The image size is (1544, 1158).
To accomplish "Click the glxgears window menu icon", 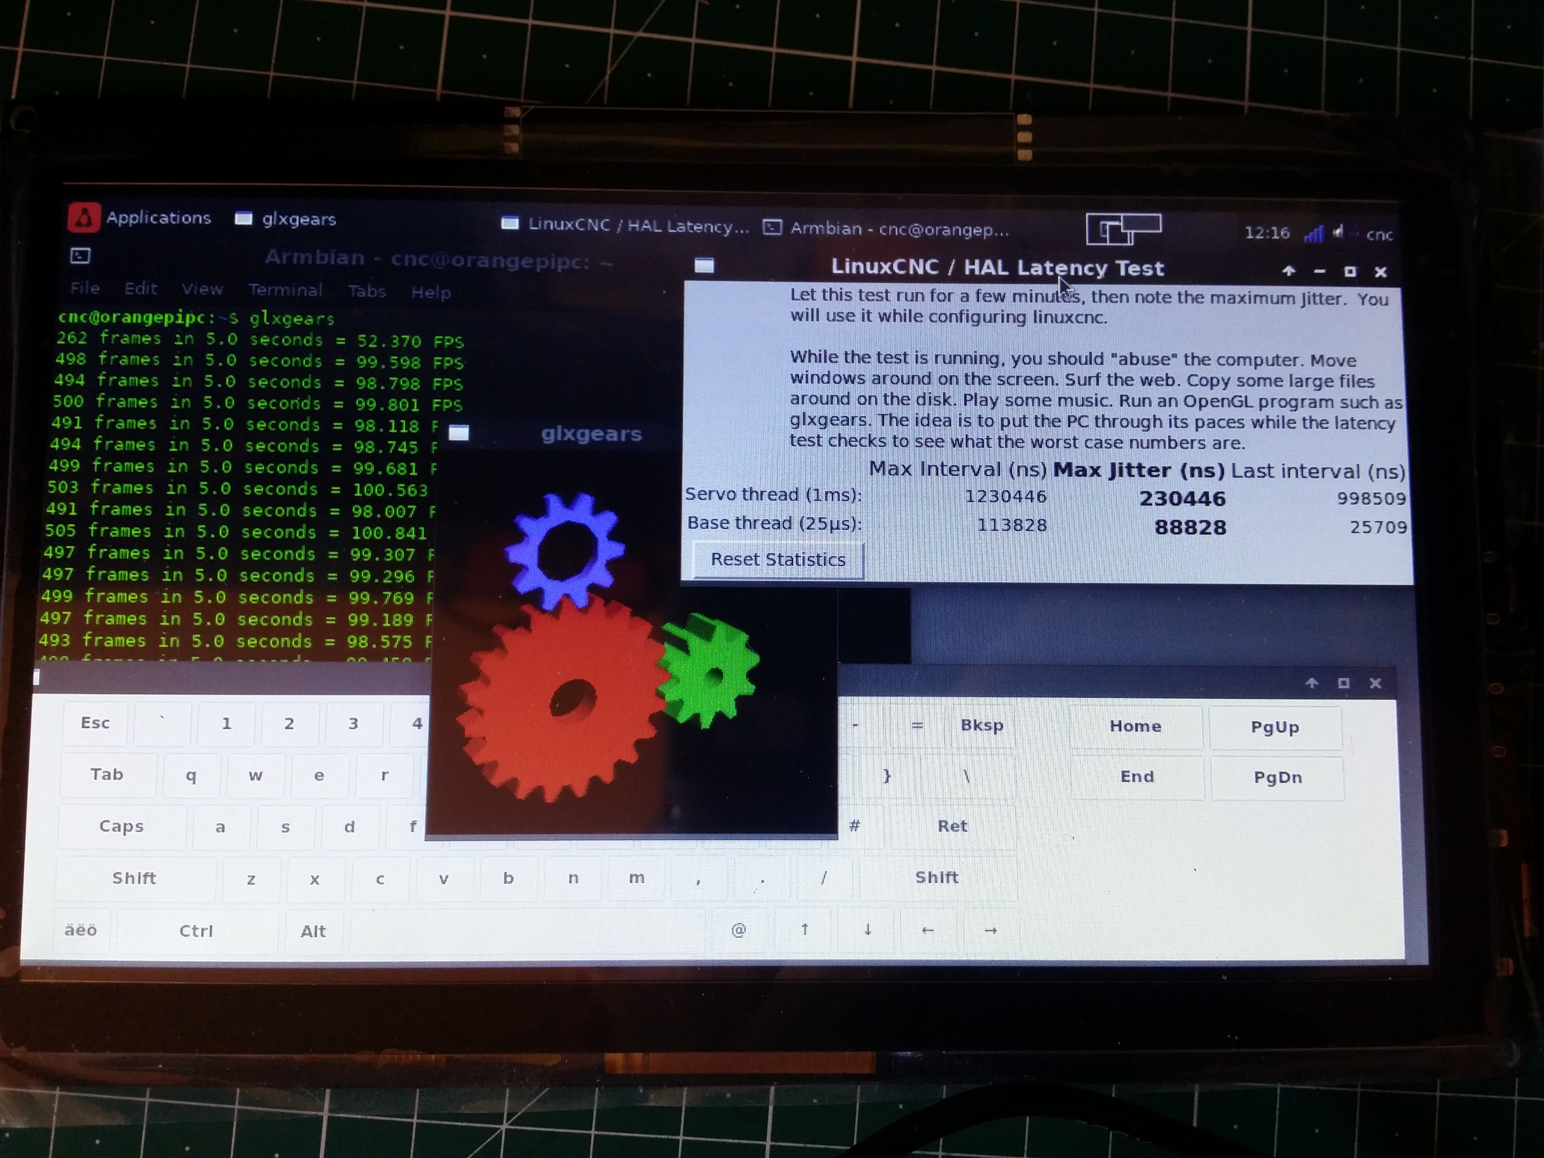I will [459, 433].
